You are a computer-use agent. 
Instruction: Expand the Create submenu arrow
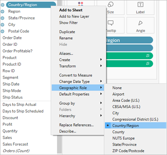(x=101, y=60)
